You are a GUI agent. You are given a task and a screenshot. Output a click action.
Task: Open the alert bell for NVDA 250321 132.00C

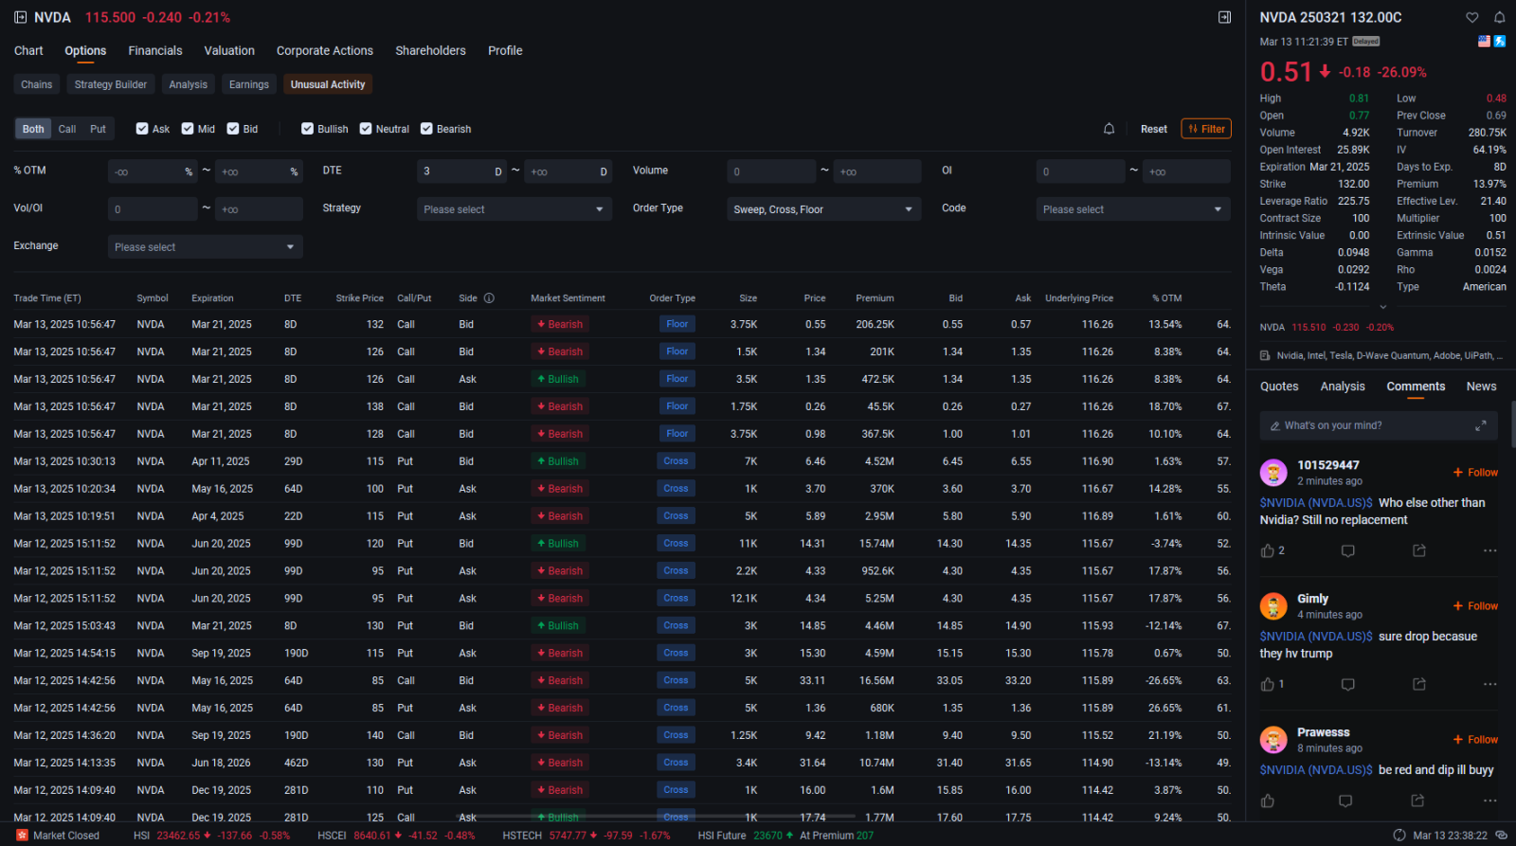tap(1499, 17)
